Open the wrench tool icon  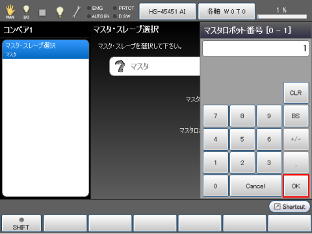click(77, 12)
